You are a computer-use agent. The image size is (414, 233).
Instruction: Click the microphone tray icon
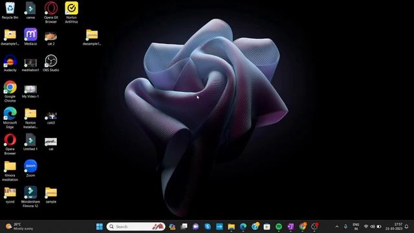pyautogui.click(x=345, y=227)
